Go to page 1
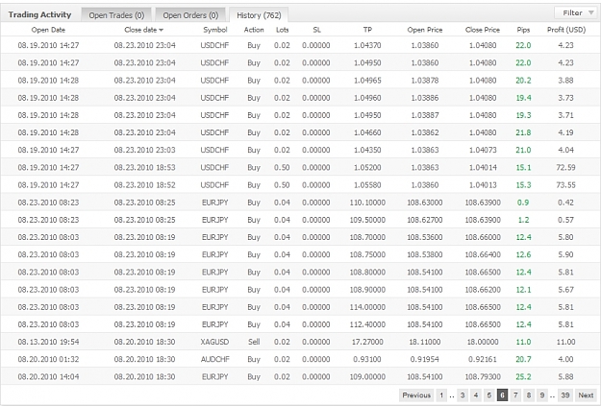 click(441, 395)
